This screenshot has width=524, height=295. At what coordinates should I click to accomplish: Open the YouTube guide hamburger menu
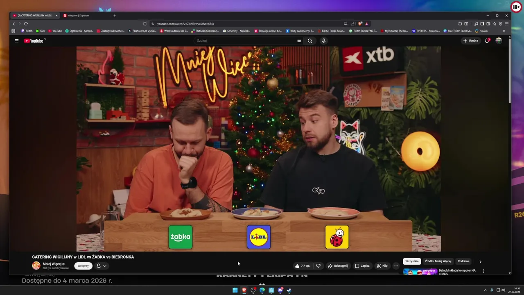16,41
